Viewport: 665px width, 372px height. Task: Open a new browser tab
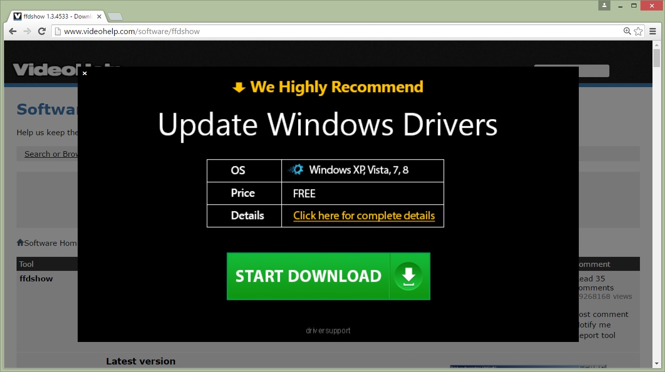click(115, 17)
